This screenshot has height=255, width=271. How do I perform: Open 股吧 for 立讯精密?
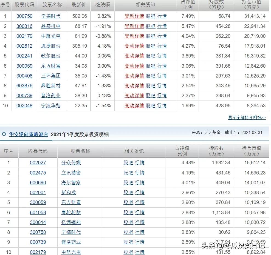click(128, 173)
